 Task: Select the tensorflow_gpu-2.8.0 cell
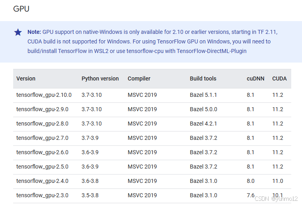[42, 124]
